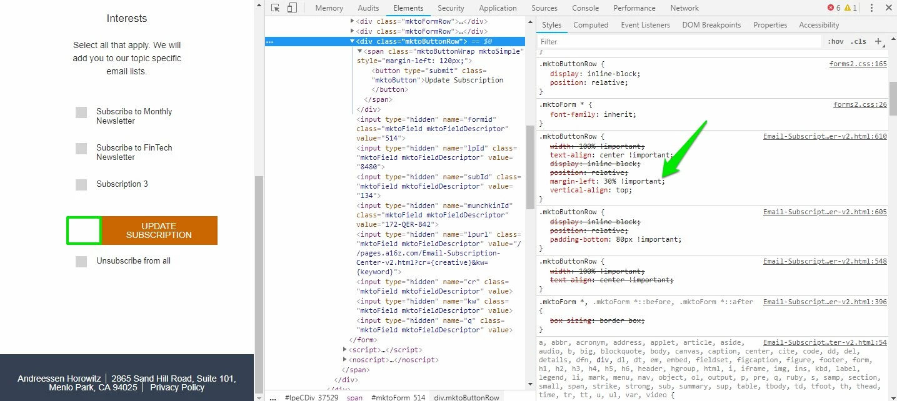Open the Email-Subscript...er-v2.html:396 source link
897x401 pixels.
coord(824,302)
